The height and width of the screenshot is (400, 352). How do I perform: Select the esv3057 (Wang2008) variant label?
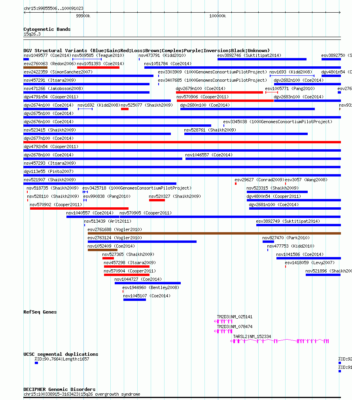pyautogui.click(x=306, y=180)
